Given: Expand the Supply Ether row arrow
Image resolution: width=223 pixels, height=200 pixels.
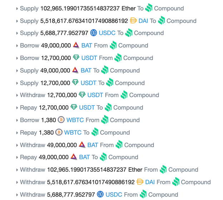Looking at the screenshot, I should point(17,9).
